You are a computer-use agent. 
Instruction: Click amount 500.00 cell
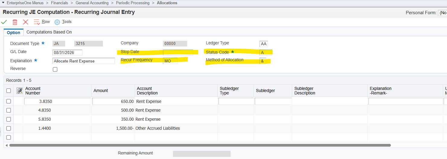point(113,110)
